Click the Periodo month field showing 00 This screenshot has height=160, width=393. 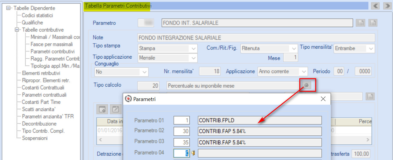(339, 72)
